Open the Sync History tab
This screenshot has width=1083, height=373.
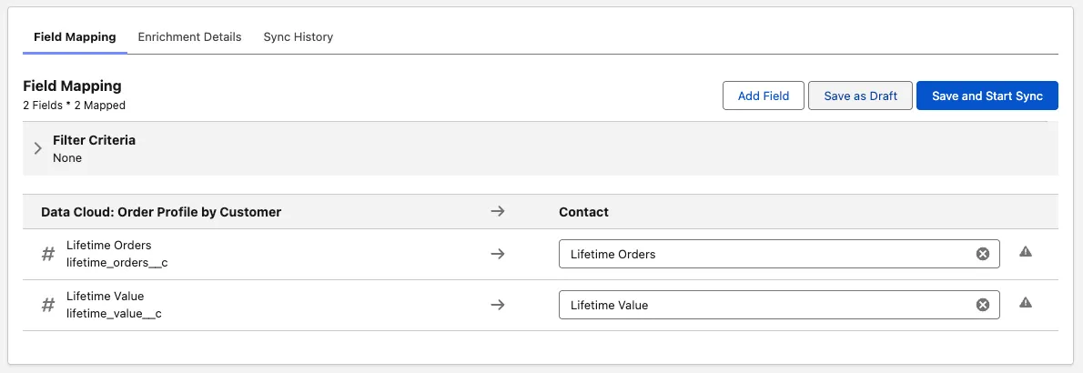pos(298,37)
